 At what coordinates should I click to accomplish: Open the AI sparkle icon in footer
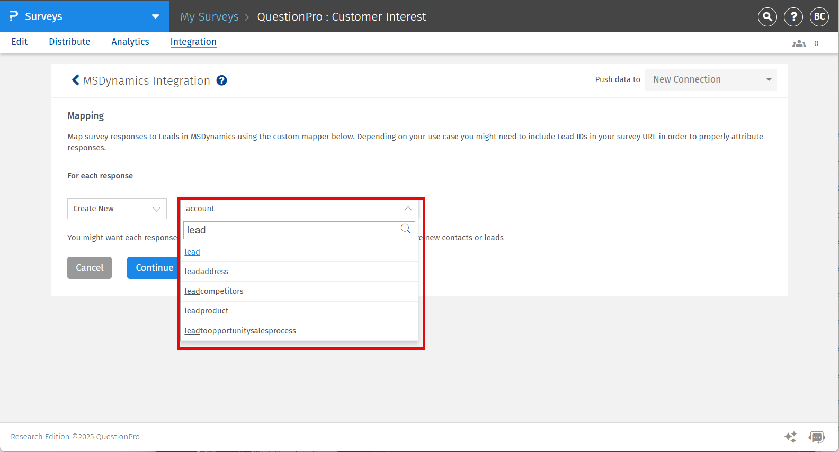point(790,437)
